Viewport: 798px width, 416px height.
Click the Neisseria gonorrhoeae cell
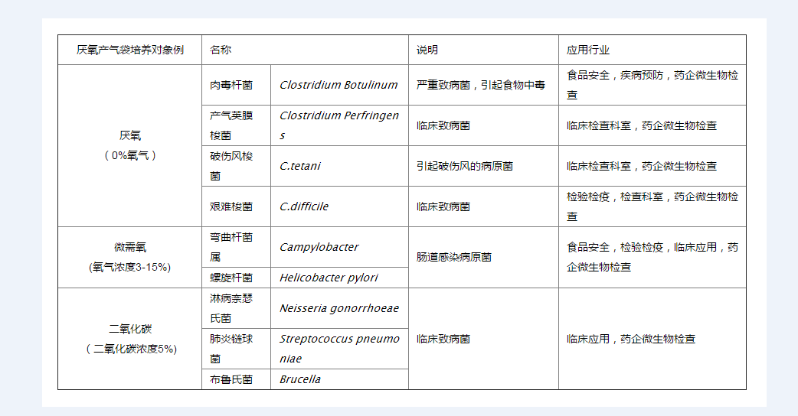[x=338, y=308]
